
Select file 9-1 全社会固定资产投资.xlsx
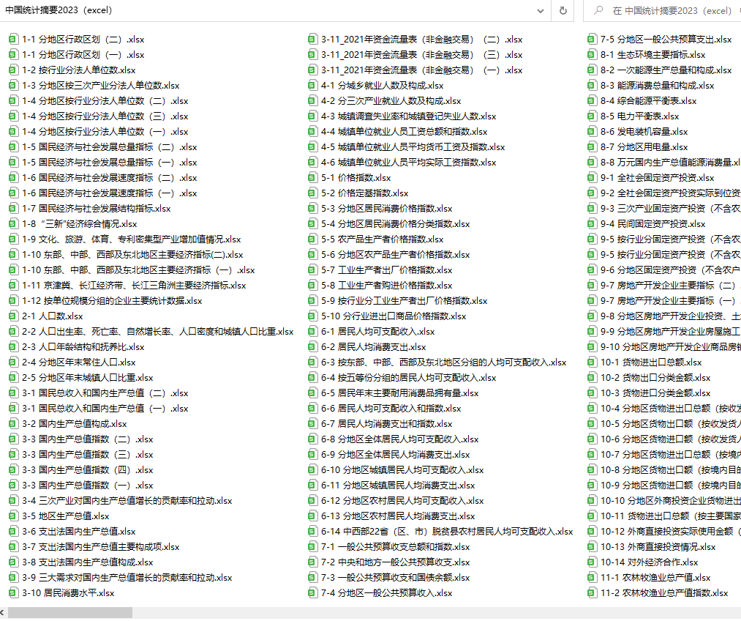[651, 178]
